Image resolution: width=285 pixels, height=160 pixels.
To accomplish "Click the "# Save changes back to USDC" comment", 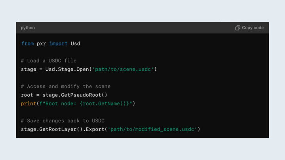I will tap(63, 120).
